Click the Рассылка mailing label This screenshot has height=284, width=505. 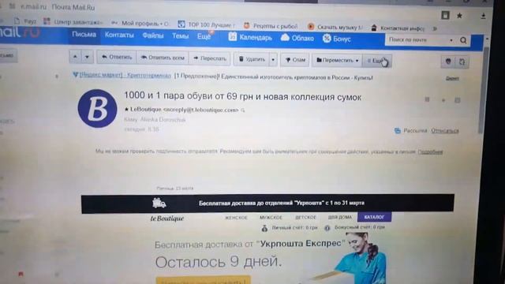coord(415,130)
